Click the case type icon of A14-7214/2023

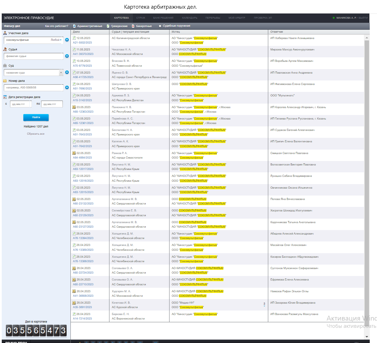coord(74,314)
